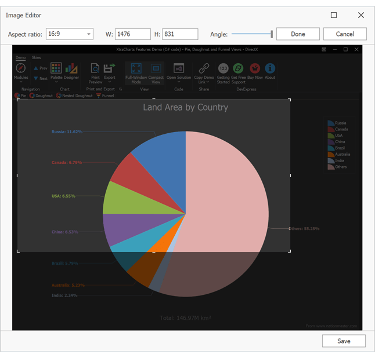
Task: Expand the Open Solution dropdown arrow
Action: tap(179, 82)
